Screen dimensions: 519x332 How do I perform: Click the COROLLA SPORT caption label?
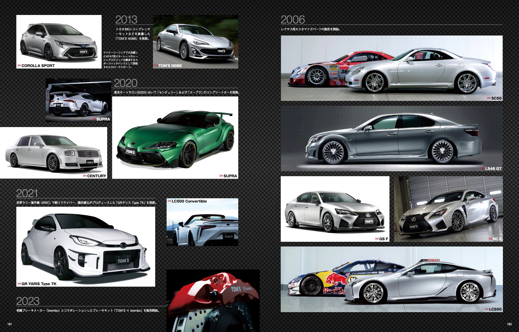tap(38, 66)
